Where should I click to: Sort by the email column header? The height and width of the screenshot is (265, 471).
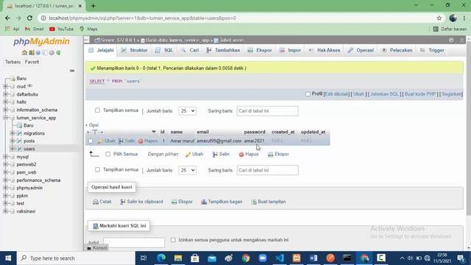coord(203,132)
